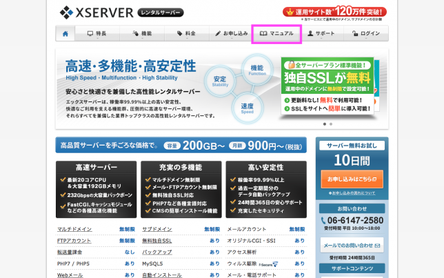The image size is (444, 278).
Task: Open the マニュアル menu item
Action: click(276, 33)
